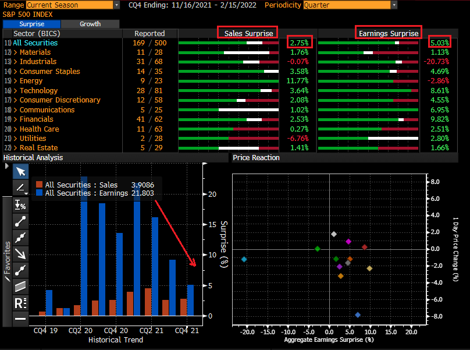Open the Utilities sector link
The image size is (470, 350).
[x=33, y=139]
